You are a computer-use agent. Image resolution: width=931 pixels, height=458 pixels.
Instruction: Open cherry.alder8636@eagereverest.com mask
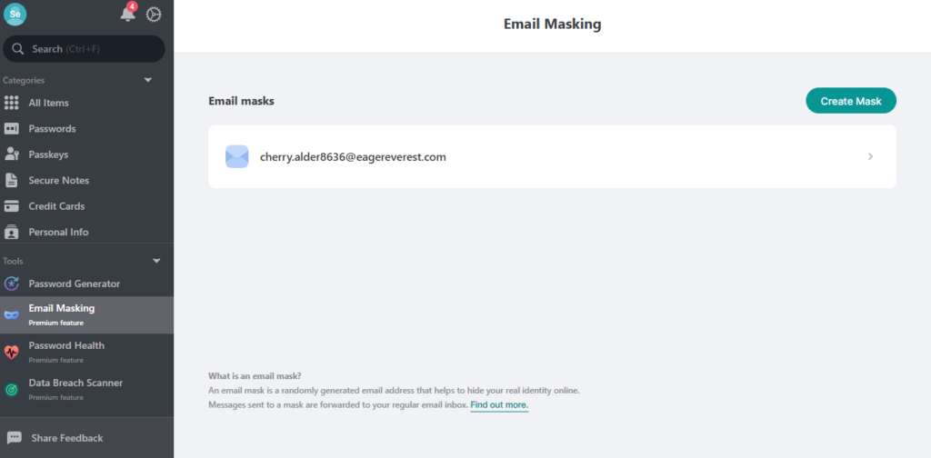point(552,156)
